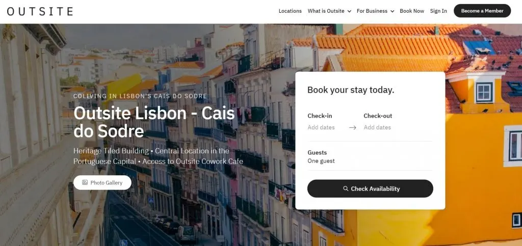Set Check-in via Add dates field
522x246 pixels.
click(x=321, y=127)
